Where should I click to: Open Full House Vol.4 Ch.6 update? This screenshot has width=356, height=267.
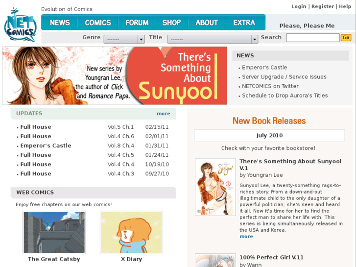(36, 136)
